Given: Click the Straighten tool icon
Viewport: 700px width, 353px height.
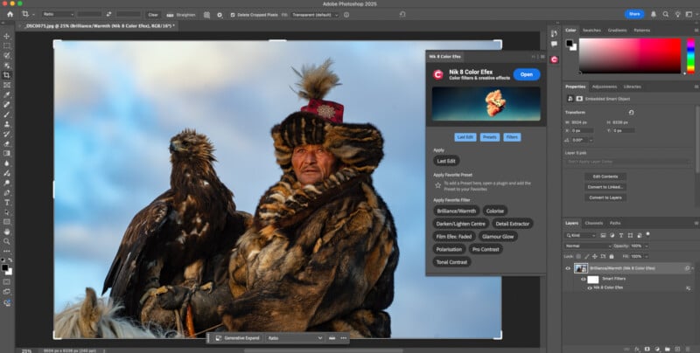Looking at the screenshot, I should pos(168,15).
